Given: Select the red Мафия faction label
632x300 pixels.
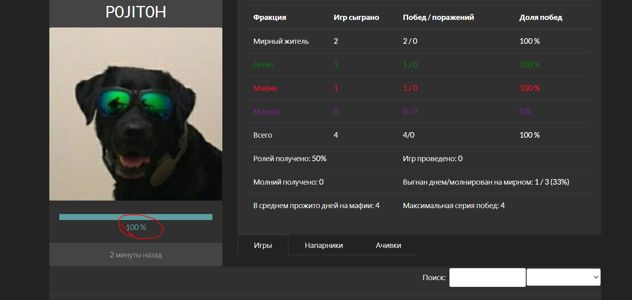Looking at the screenshot, I should click(x=265, y=88).
